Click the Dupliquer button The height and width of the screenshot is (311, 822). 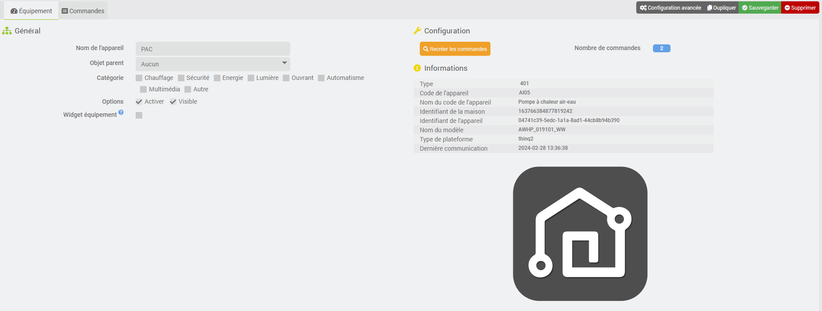coord(721,7)
